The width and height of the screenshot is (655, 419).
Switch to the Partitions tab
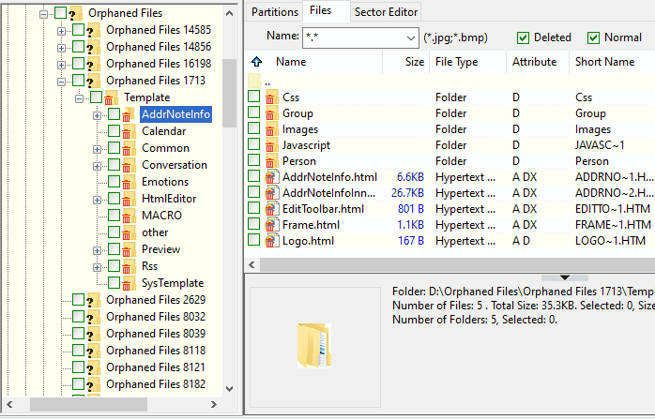pyautogui.click(x=274, y=11)
